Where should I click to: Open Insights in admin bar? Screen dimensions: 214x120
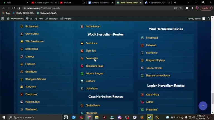point(66,19)
